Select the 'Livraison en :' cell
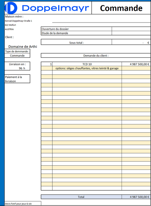Screen dimensions: 151x206 point(17,64)
